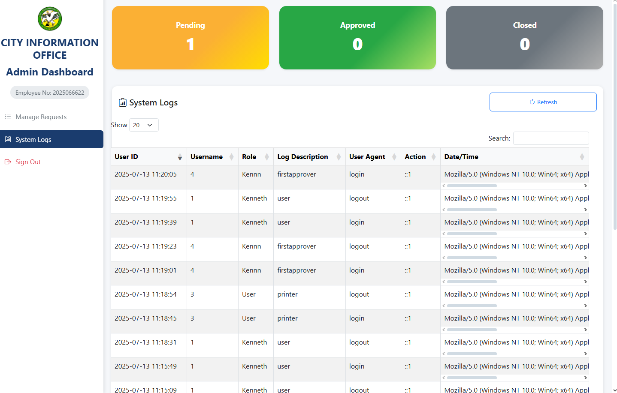Sort by User ID column arrows
This screenshot has width=617, height=393.
pos(180,157)
